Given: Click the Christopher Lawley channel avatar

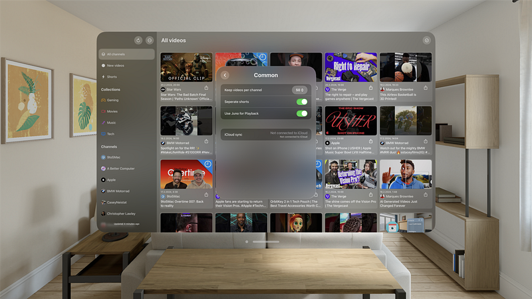Looking at the screenshot, I should coord(103,213).
